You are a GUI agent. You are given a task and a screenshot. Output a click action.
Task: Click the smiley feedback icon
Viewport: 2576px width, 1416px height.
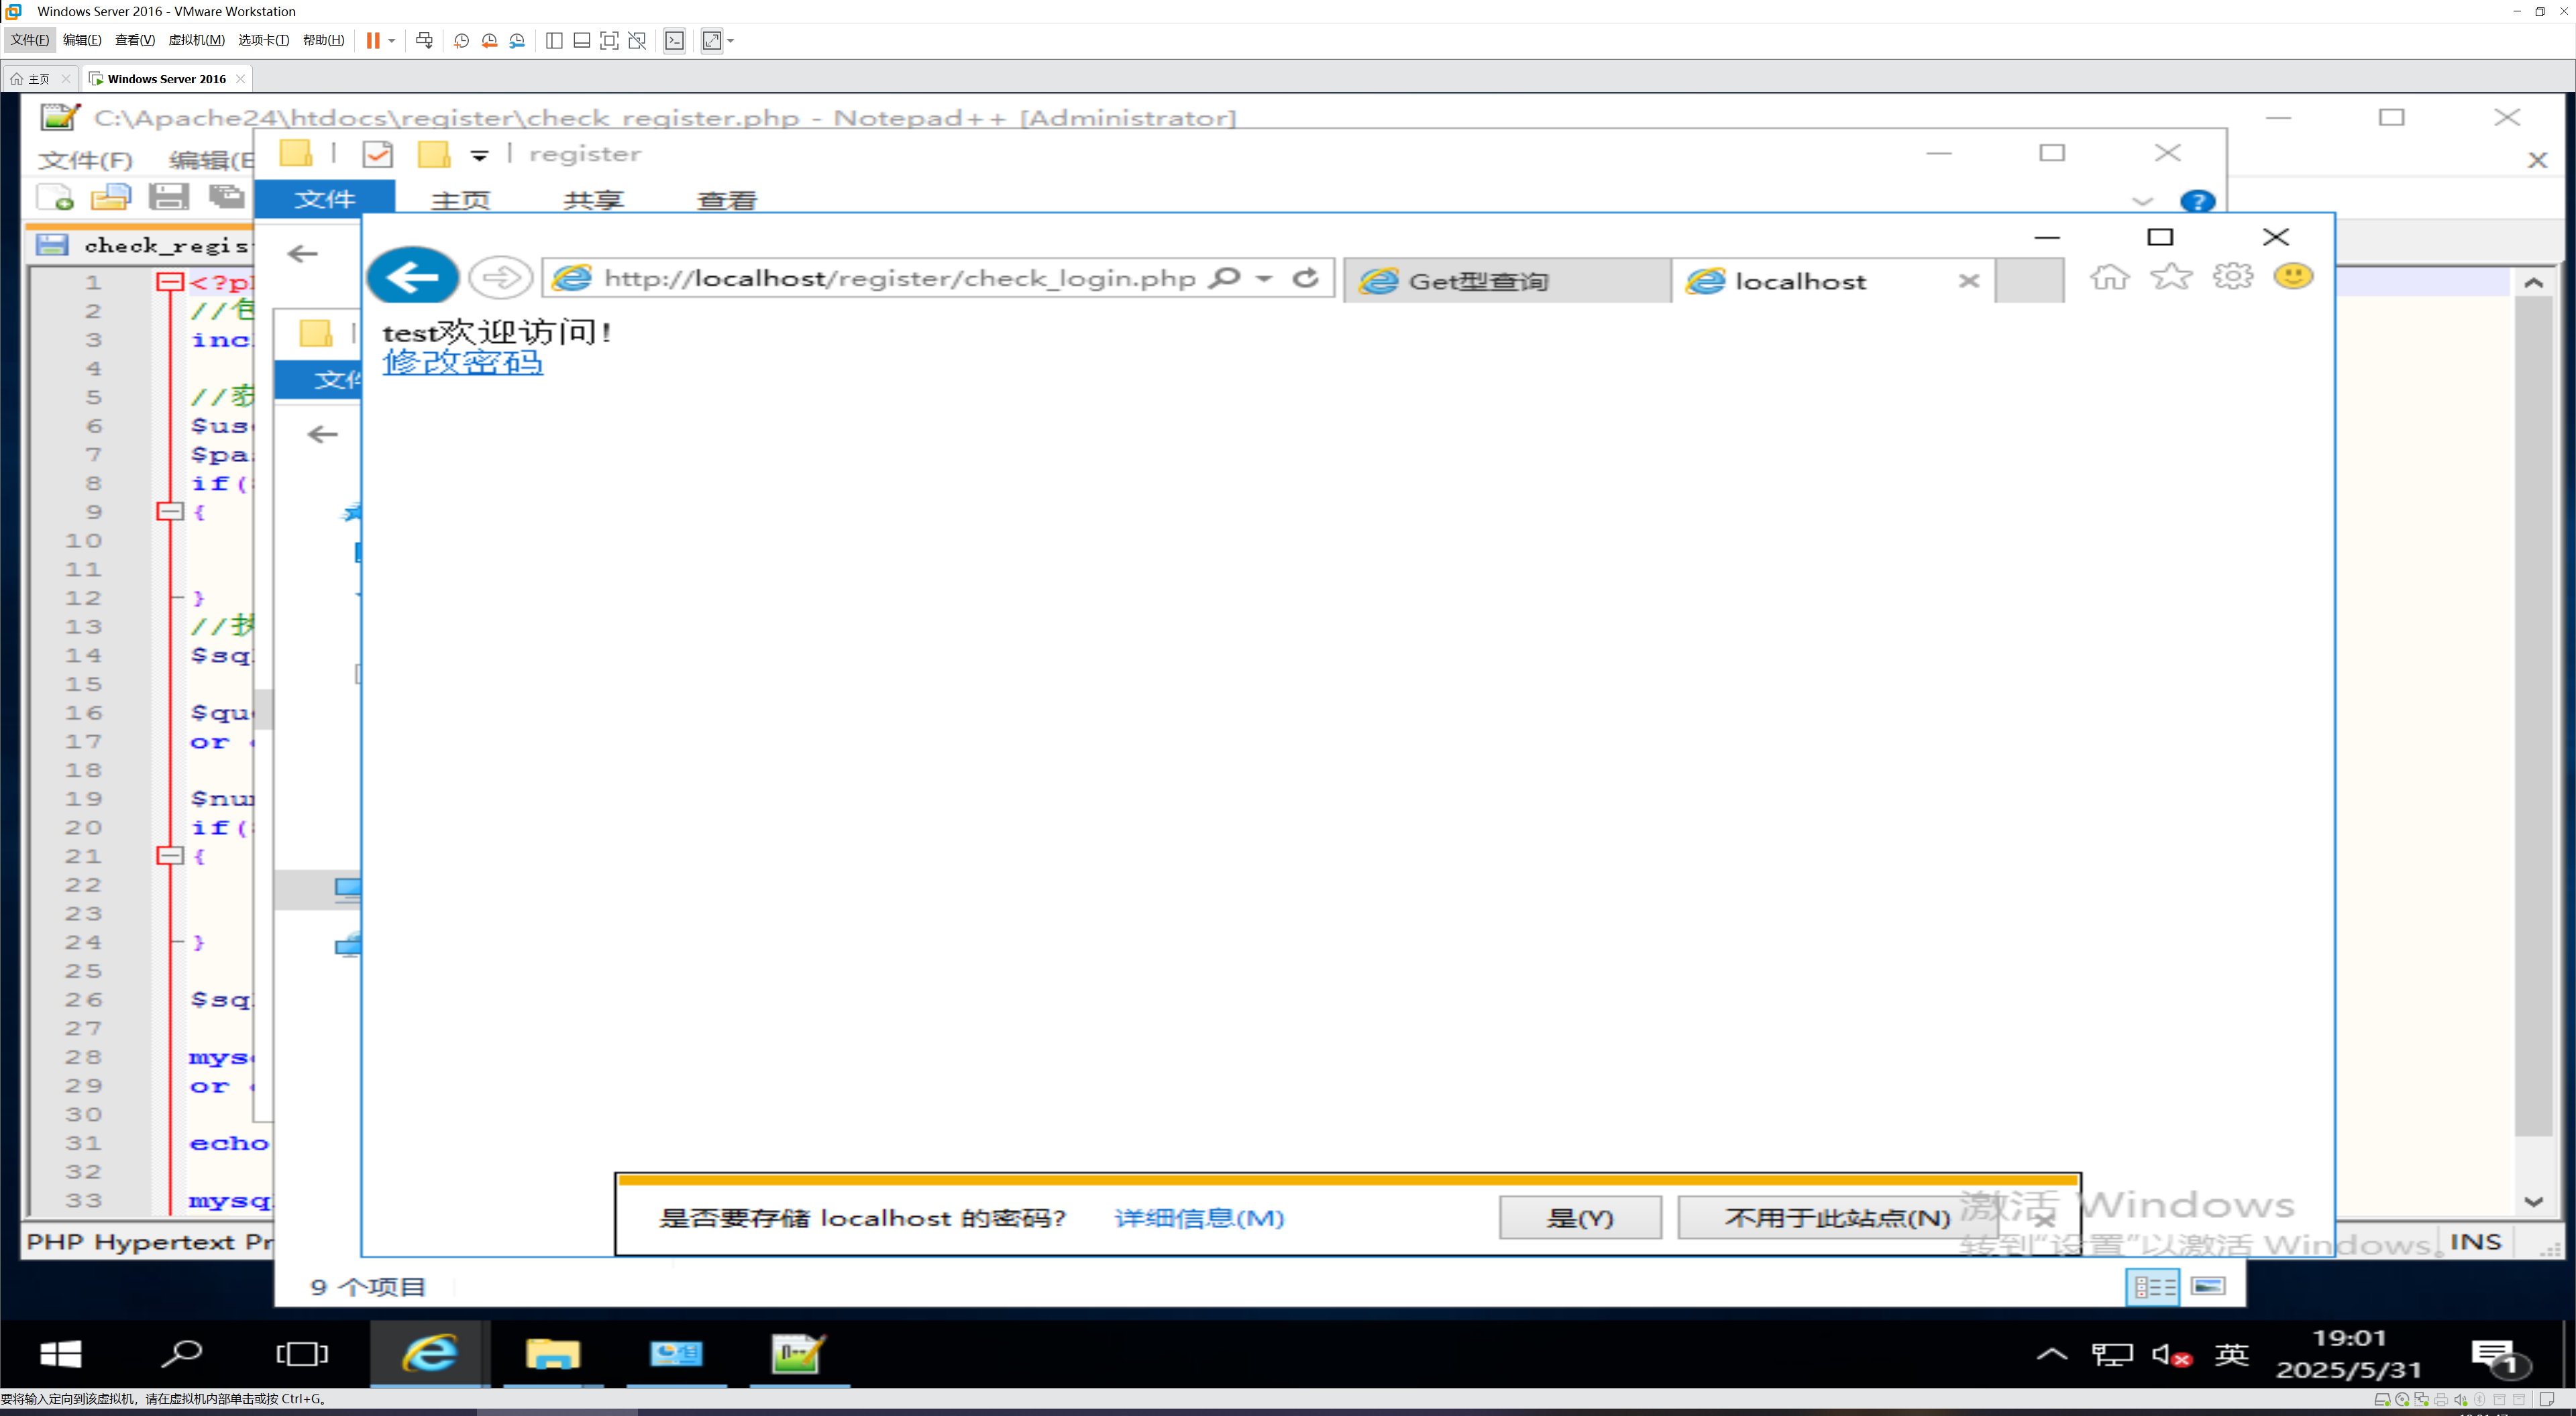pyautogui.click(x=2293, y=276)
